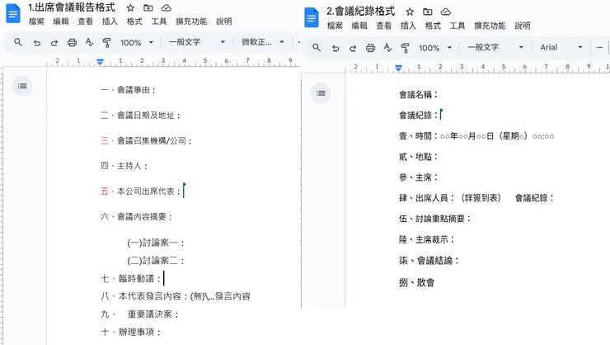Screen dimensions: 610x345
Task: Open 微軟正... font dropdown in left document
Action: (263, 42)
